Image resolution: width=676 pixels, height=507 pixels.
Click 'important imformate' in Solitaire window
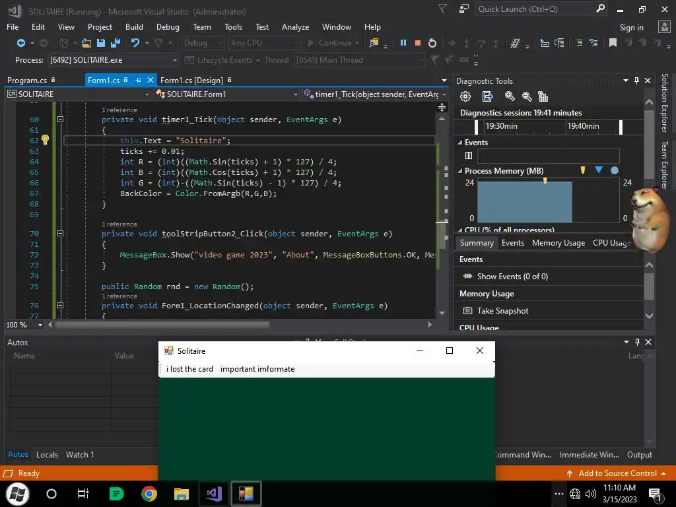click(x=257, y=369)
